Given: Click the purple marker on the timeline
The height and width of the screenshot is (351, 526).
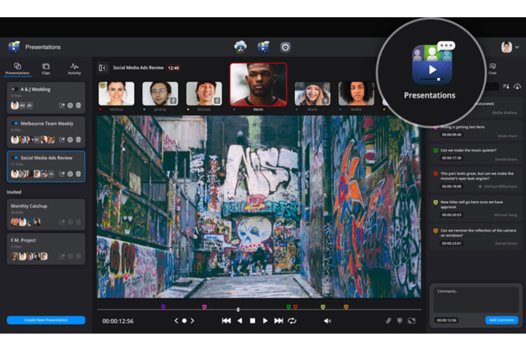Looking at the screenshot, I should click(x=163, y=307).
